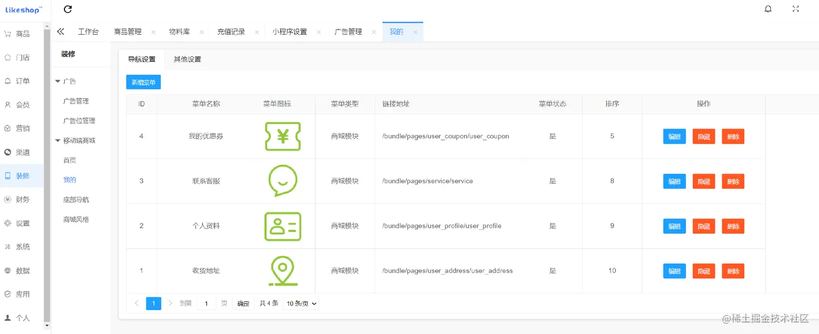Go to next page arrow
819x334 pixels.
(170, 304)
